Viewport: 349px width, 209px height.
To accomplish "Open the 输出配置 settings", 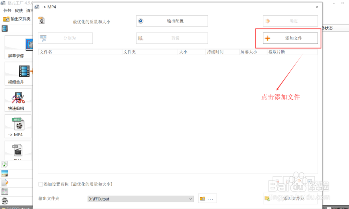I will point(172,21).
